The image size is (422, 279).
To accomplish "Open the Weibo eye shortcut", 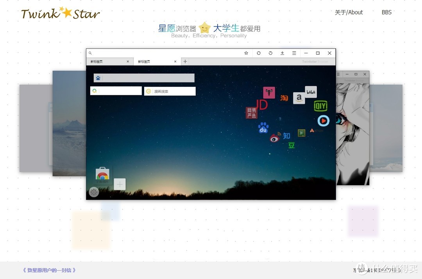I will pyautogui.click(x=275, y=138).
